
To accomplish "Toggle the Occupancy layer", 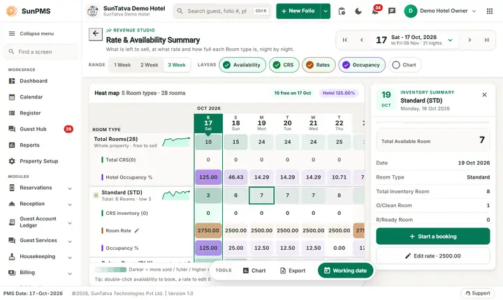I will pos(362,65).
